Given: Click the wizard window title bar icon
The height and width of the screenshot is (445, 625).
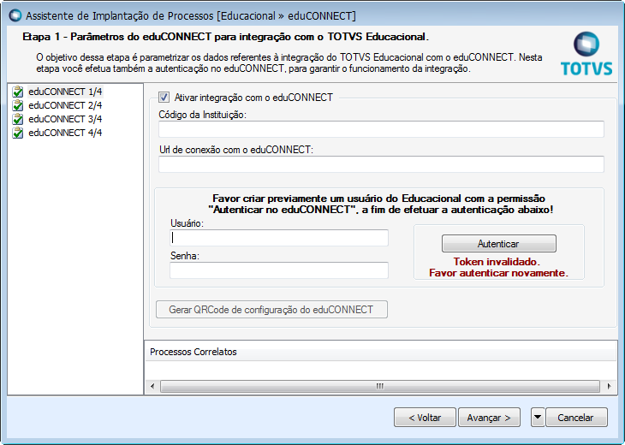Looking at the screenshot, I should tap(14, 15).
